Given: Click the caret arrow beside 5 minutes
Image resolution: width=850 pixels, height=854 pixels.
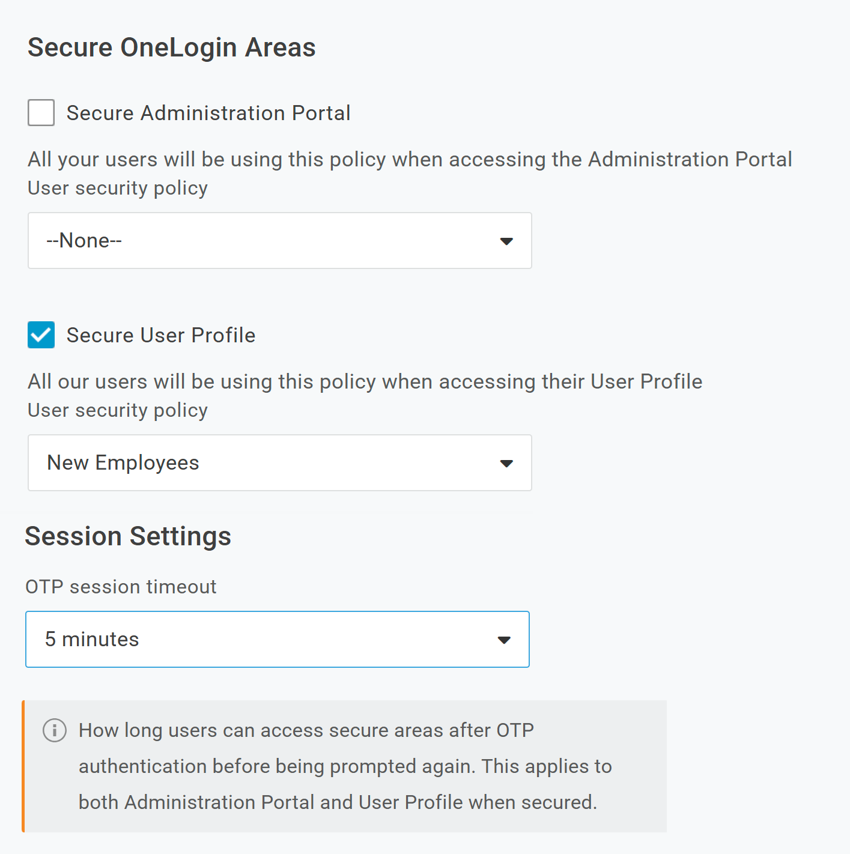Looking at the screenshot, I should point(504,640).
